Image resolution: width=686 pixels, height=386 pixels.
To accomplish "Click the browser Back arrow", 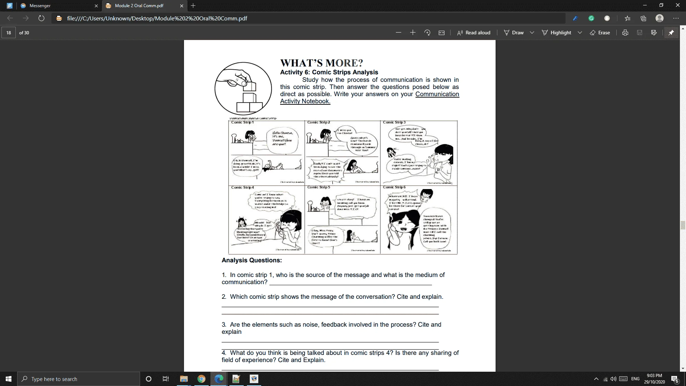I will click(x=10, y=18).
